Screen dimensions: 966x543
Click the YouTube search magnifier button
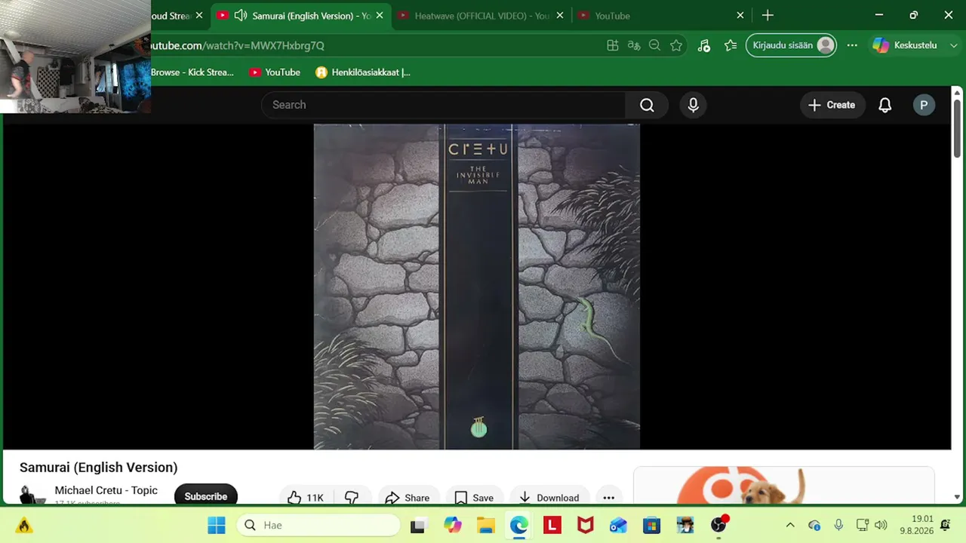[x=647, y=105]
